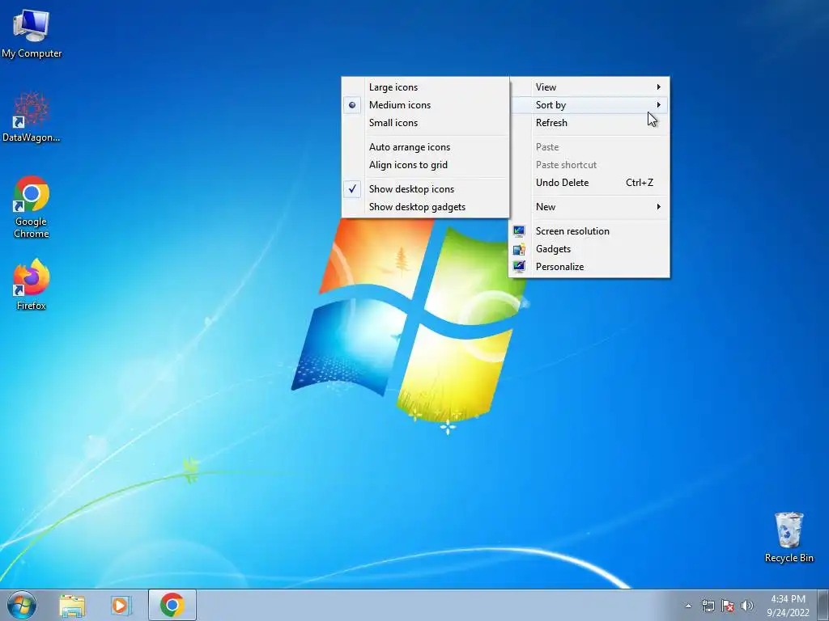This screenshot has width=829, height=621.
Task: Switch to Chrome in the taskbar
Action: click(172, 605)
